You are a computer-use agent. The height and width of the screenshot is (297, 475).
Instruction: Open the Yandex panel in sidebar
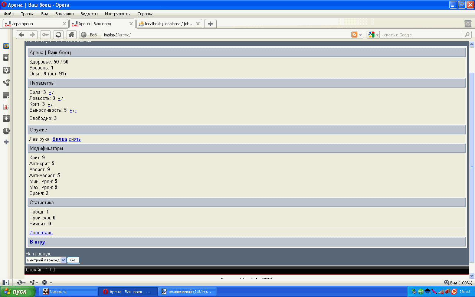click(6, 107)
